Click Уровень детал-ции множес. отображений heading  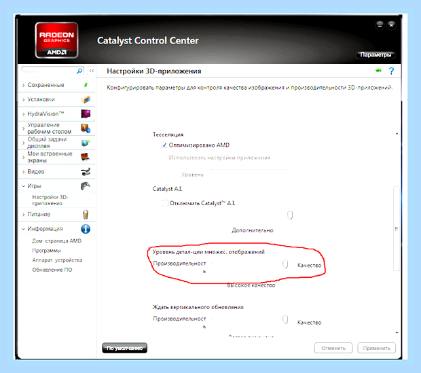(208, 252)
